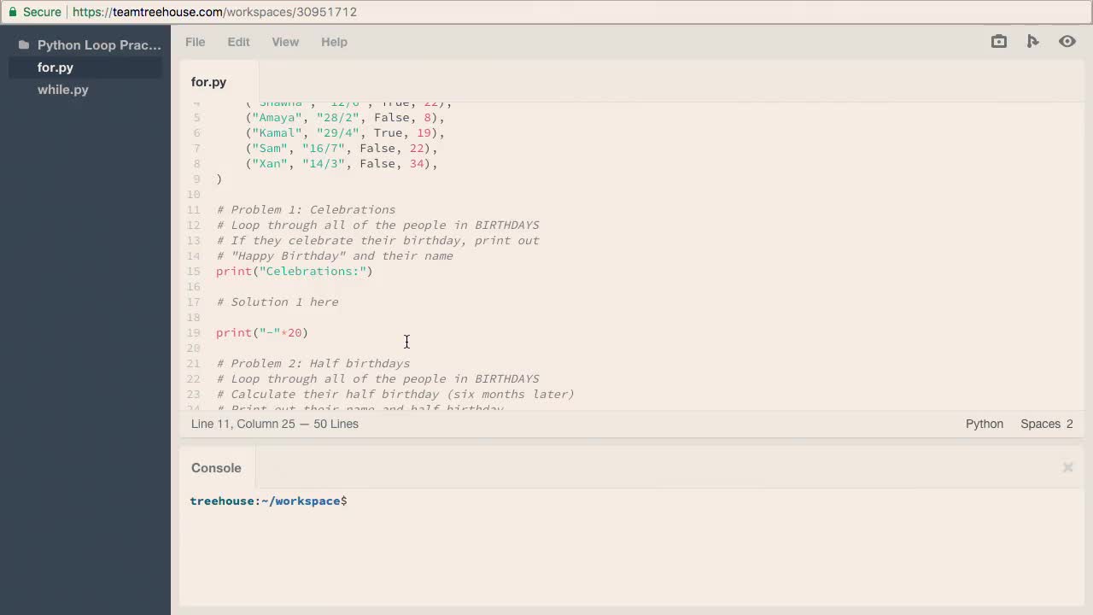Click the Python Loop Prac folder icon

[23, 44]
